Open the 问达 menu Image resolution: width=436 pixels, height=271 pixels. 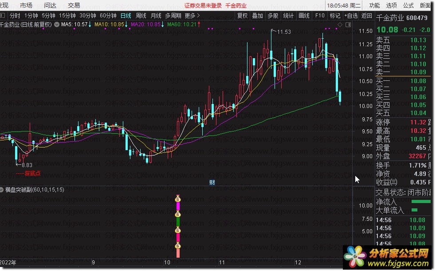(x=50, y=5)
